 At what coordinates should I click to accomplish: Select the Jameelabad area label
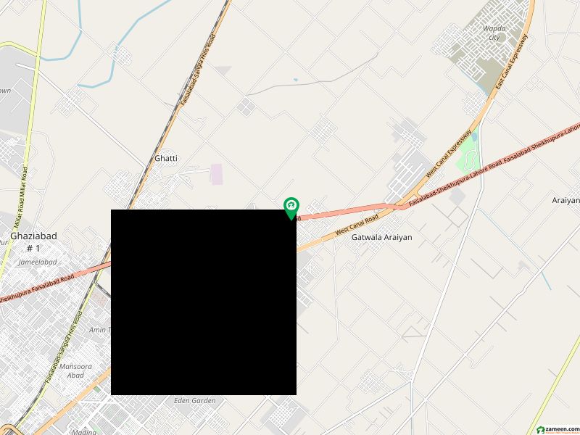tap(38, 262)
